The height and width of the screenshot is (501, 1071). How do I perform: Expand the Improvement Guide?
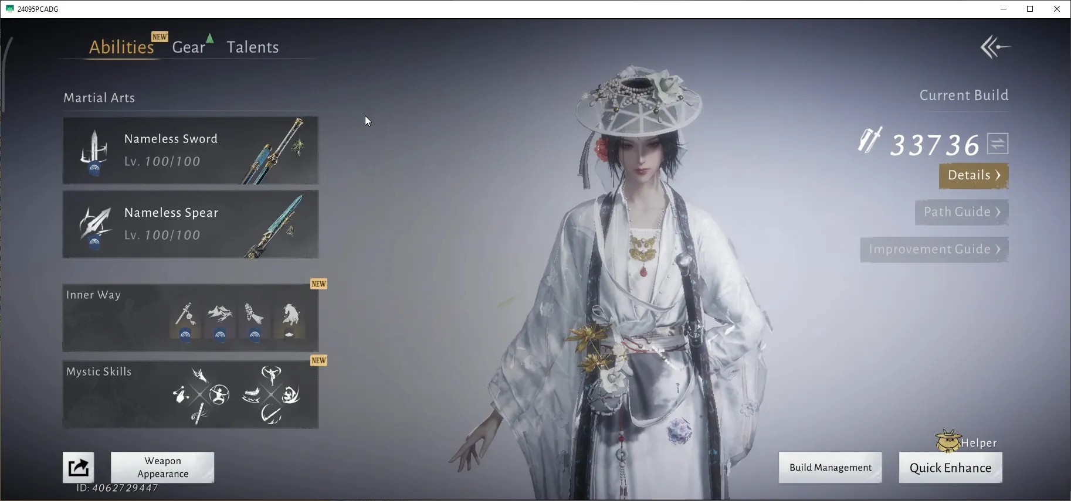tap(934, 250)
